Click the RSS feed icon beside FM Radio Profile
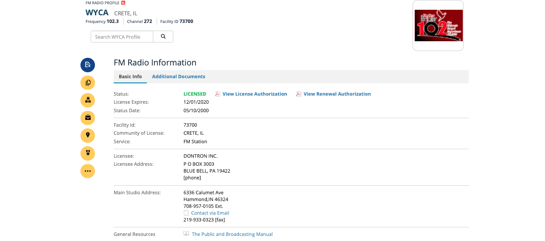 [x=123, y=3]
